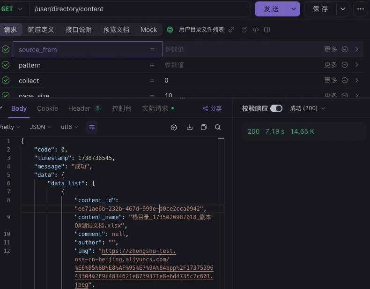Click the timestamp value 1738736545
370x289 pixels.
tap(95, 158)
